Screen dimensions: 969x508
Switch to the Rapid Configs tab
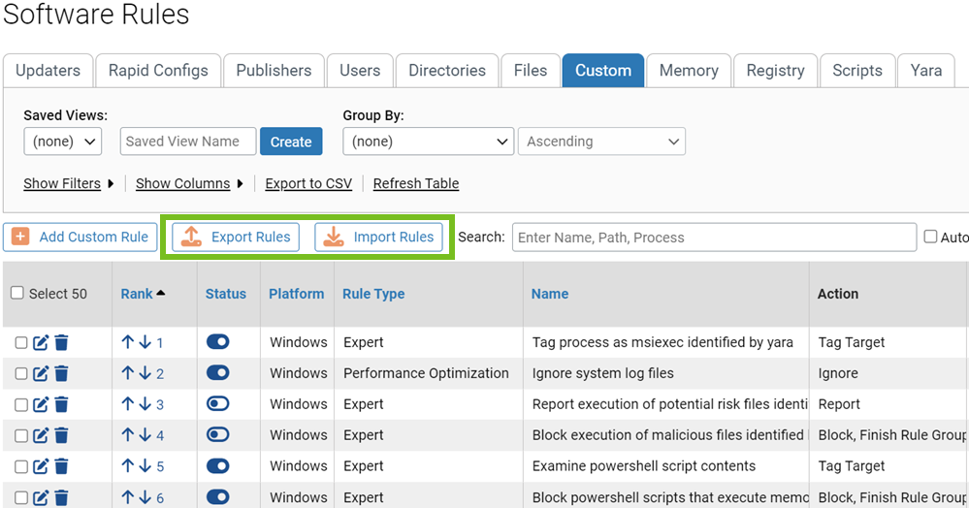pos(158,71)
